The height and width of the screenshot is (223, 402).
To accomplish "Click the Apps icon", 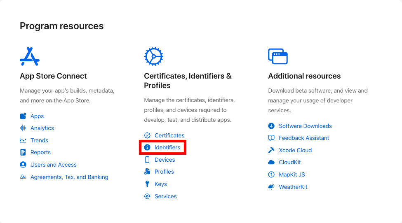I will pyautogui.click(x=23, y=116).
